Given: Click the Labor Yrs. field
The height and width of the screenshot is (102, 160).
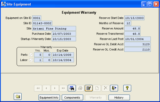Looking at the screenshot, I should [x=38, y=60].
